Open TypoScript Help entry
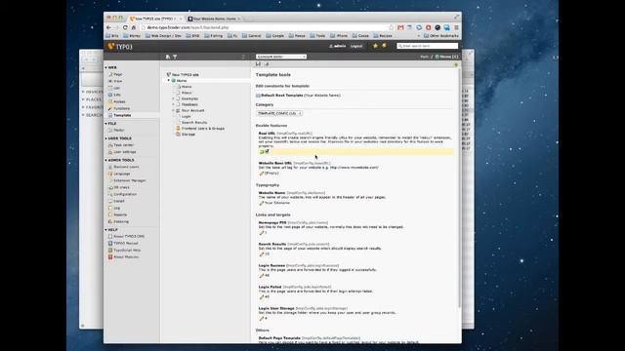The image size is (625, 351). tap(127, 250)
